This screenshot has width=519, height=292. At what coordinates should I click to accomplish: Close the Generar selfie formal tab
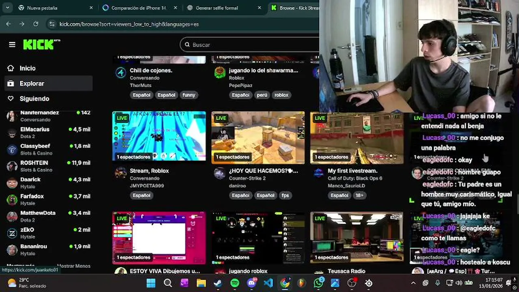pos(260,8)
